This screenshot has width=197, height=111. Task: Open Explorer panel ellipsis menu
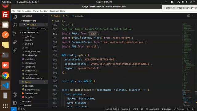(44, 16)
